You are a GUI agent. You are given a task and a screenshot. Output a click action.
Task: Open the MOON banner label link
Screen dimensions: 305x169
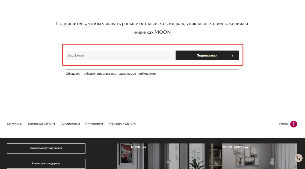pyautogui.click(x=135, y=147)
